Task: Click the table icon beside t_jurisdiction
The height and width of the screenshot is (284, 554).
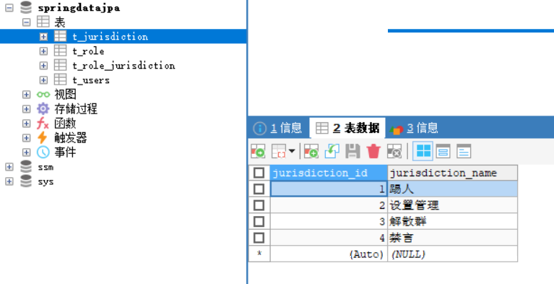Action: pos(61,36)
